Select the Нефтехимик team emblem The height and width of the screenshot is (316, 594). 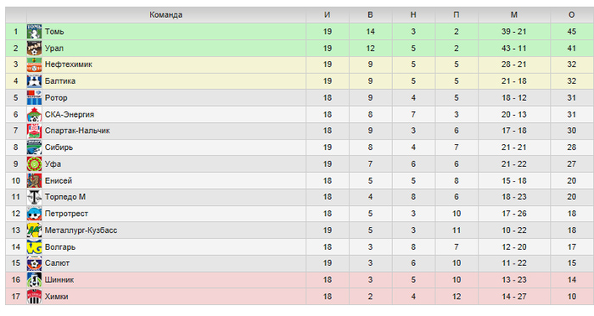click(x=34, y=64)
